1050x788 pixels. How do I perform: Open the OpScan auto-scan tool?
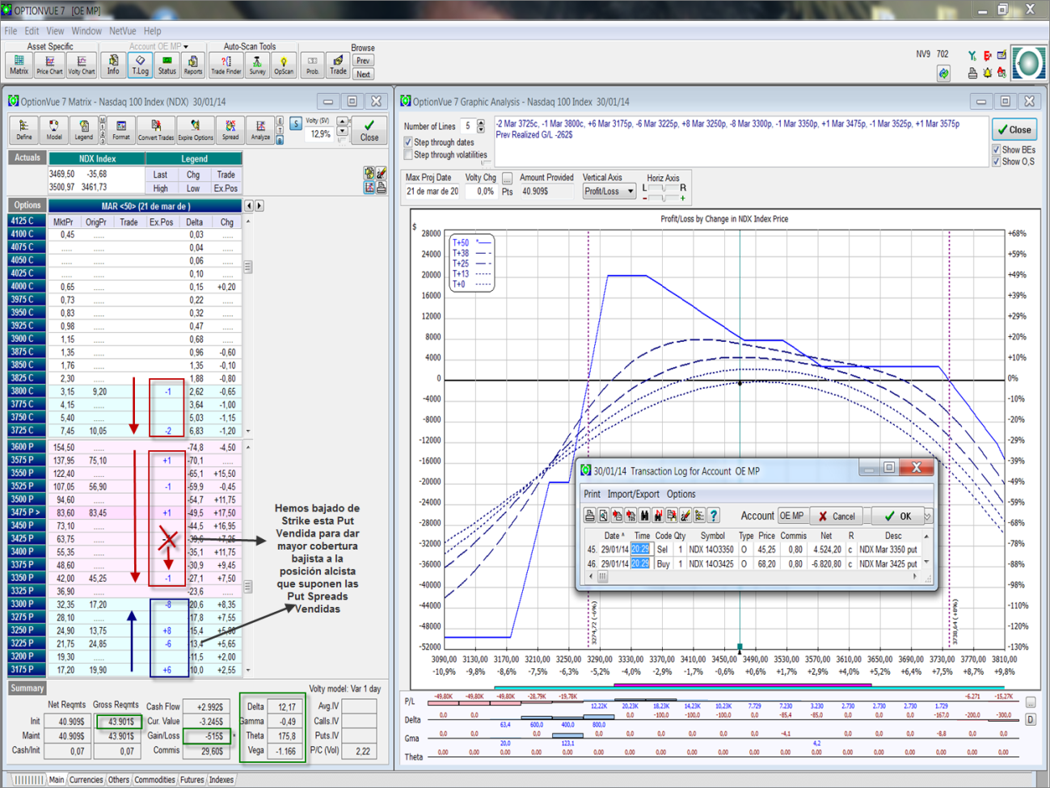tap(284, 65)
